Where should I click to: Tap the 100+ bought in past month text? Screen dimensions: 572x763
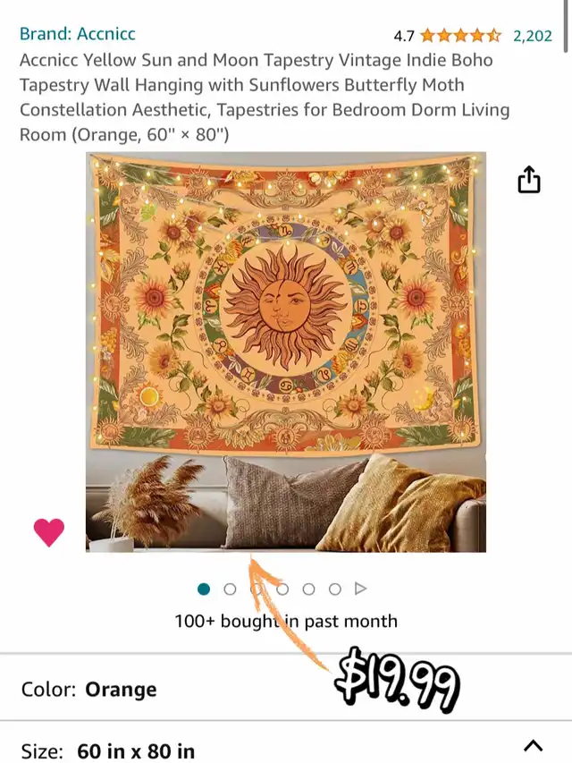[x=286, y=622]
